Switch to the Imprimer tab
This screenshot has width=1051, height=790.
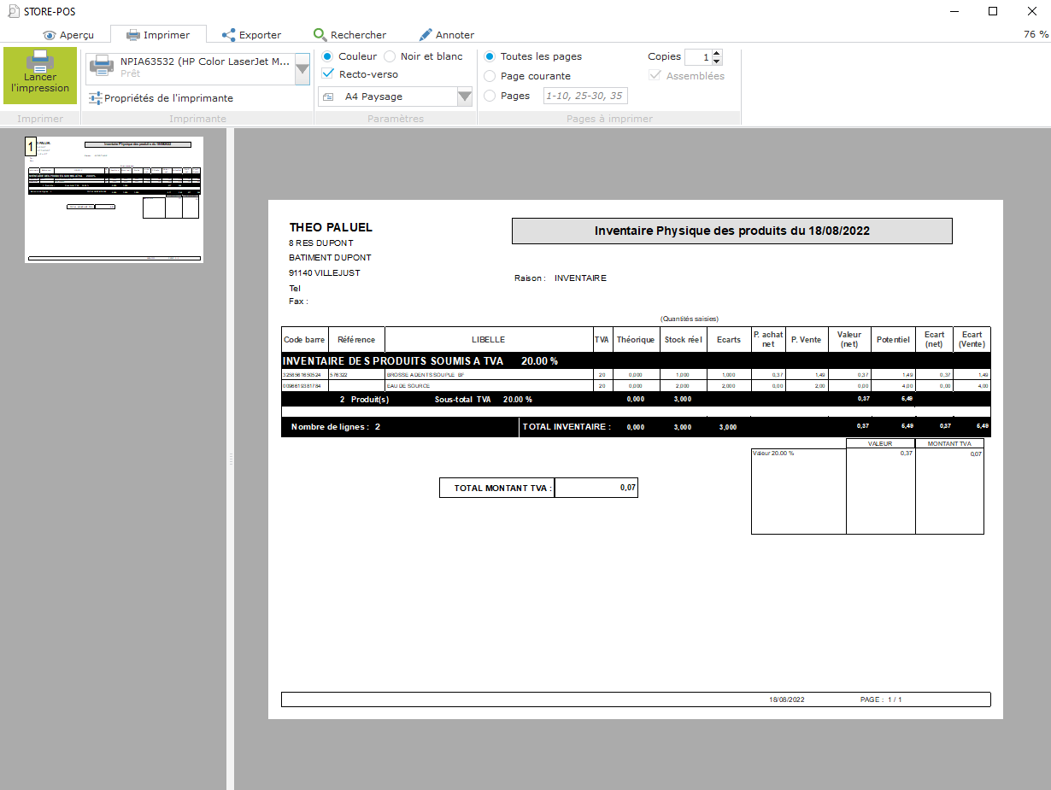coord(158,35)
